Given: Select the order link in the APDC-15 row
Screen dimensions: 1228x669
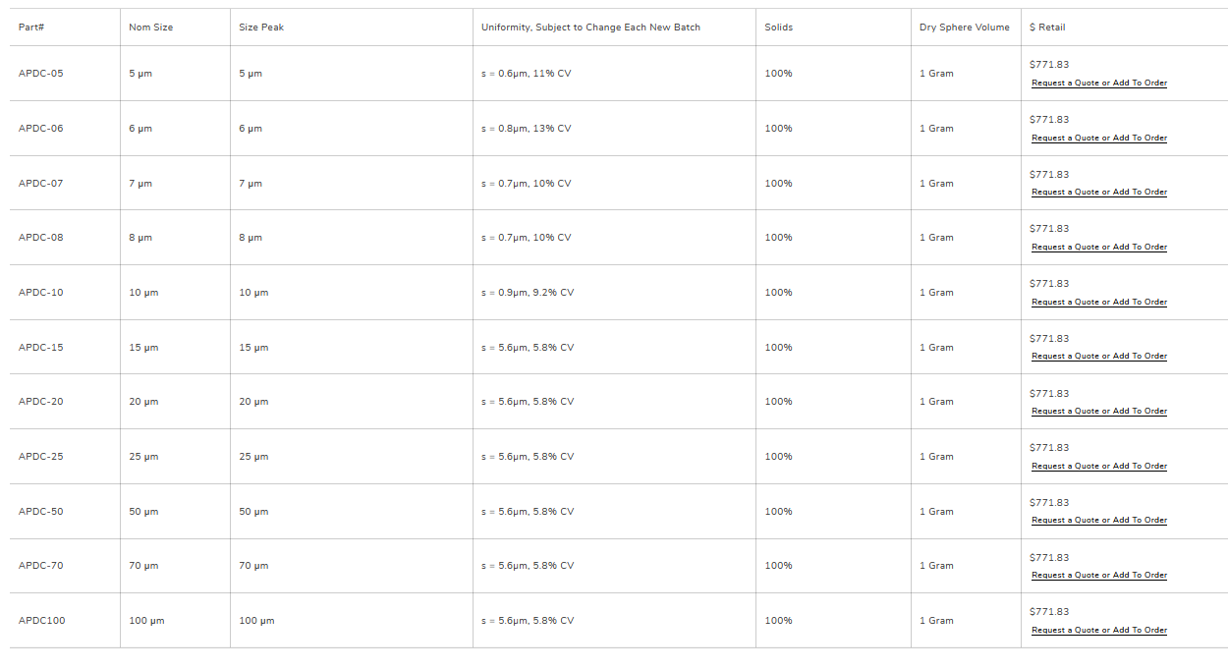Looking at the screenshot, I should tap(1098, 357).
